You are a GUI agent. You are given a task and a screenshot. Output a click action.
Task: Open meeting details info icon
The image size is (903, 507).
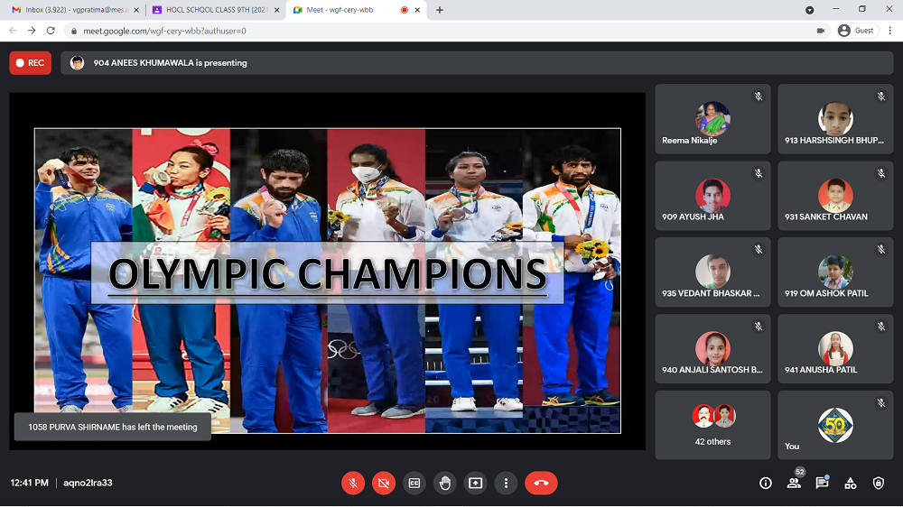[x=766, y=484]
